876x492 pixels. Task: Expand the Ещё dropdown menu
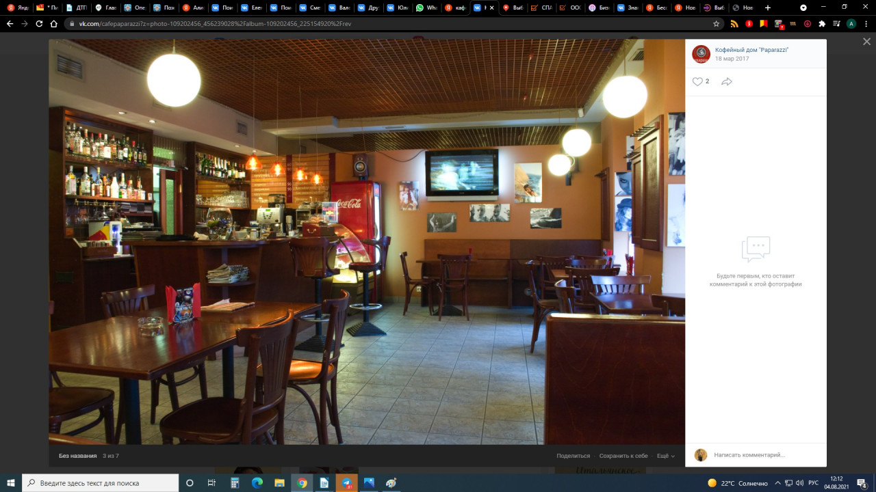point(665,456)
